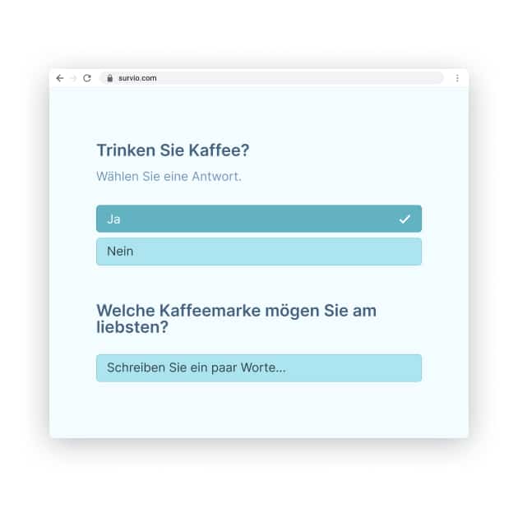This screenshot has width=518, height=508.
Task: Click the word "liebsten?" in the second question
Action: click(132, 327)
